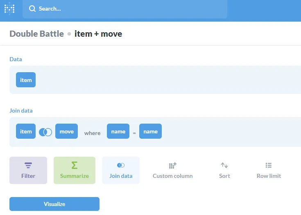Open the Double Battle database breadcrumb
This screenshot has height=215, width=301.
(x=36, y=33)
